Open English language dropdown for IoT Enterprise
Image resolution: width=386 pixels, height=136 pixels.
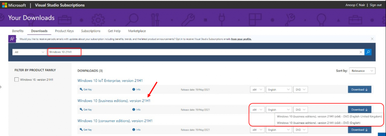(x=279, y=90)
